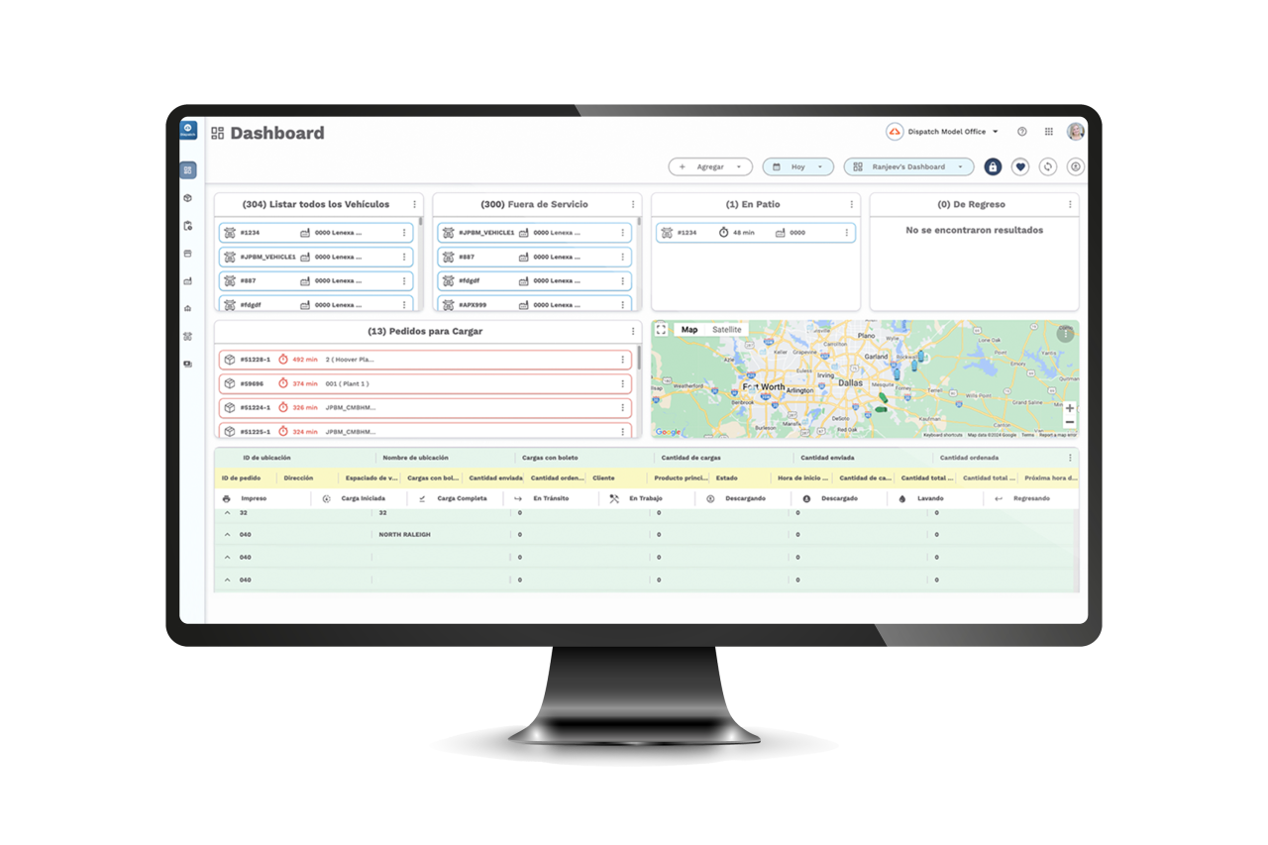Viewport: 1268px width, 845px height.
Task: Zoom in using the map plus control
Action: tap(1071, 406)
